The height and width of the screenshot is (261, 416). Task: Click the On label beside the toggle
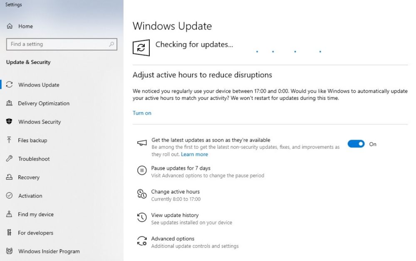(x=373, y=144)
